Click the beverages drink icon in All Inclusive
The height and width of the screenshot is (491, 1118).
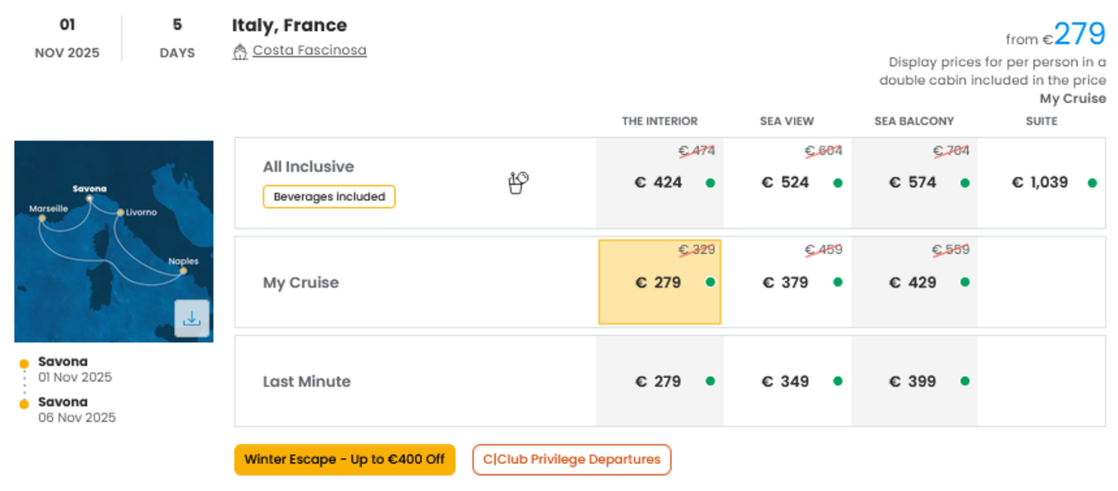[518, 182]
